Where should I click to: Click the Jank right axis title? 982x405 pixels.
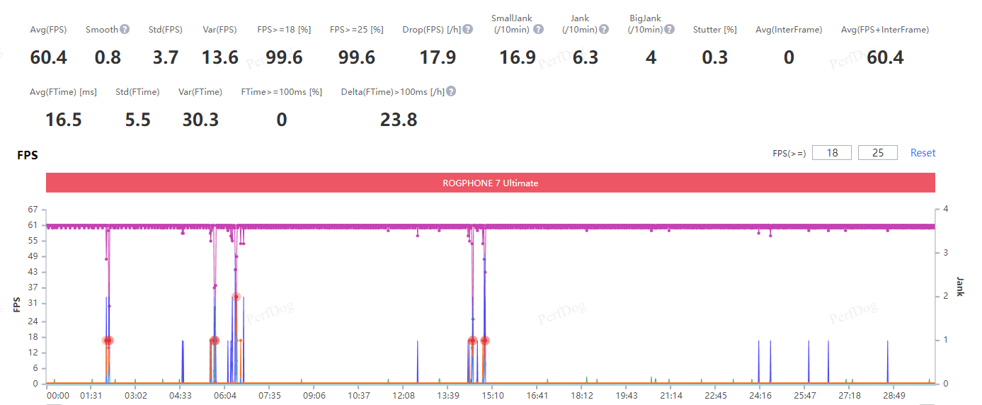point(960,287)
